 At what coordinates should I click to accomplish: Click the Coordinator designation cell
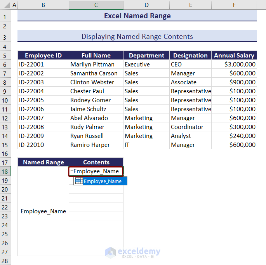191,127
